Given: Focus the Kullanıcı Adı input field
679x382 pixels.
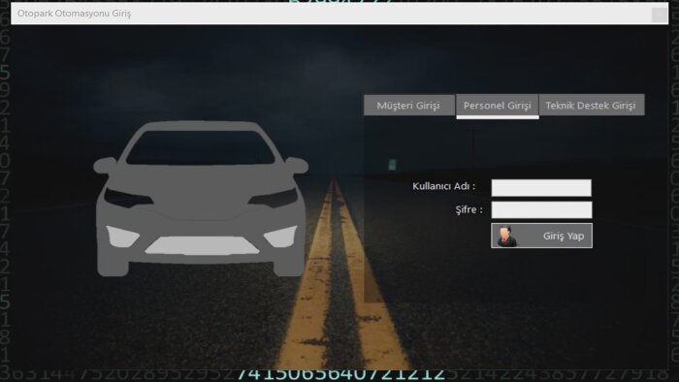Looking at the screenshot, I should point(541,188).
